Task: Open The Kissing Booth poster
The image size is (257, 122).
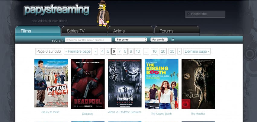Action: coord(162,84)
